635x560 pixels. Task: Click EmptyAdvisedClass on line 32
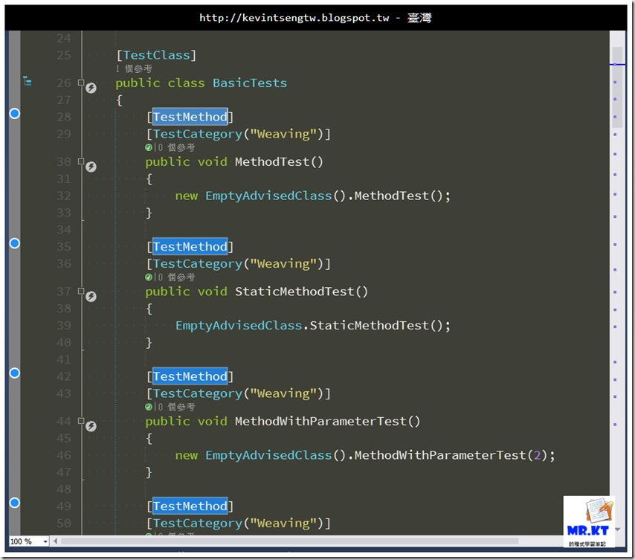pyautogui.click(x=268, y=196)
